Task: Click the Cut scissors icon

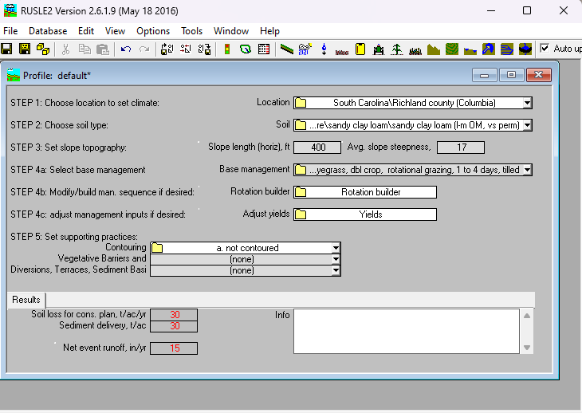Action: click(x=65, y=49)
